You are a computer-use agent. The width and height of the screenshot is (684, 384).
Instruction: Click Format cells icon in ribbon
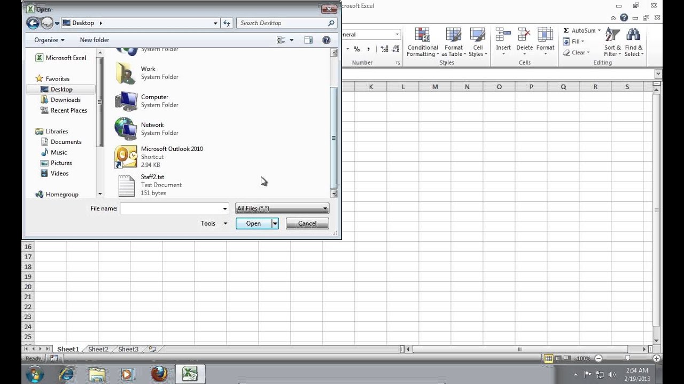tap(545, 35)
